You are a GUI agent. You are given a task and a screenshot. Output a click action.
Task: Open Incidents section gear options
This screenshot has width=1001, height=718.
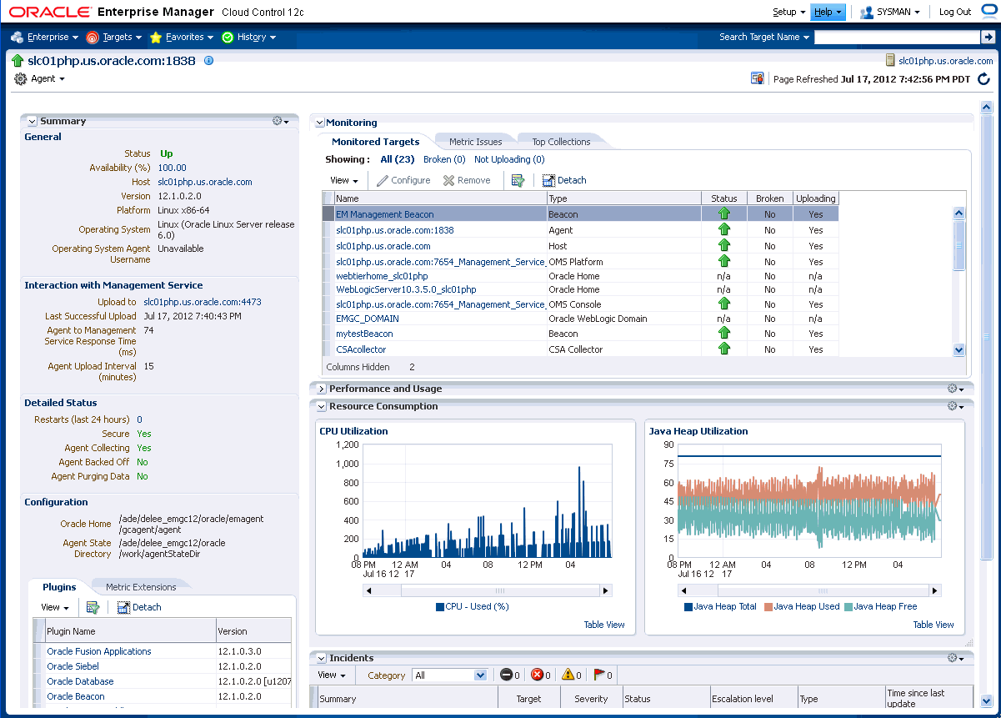click(956, 658)
